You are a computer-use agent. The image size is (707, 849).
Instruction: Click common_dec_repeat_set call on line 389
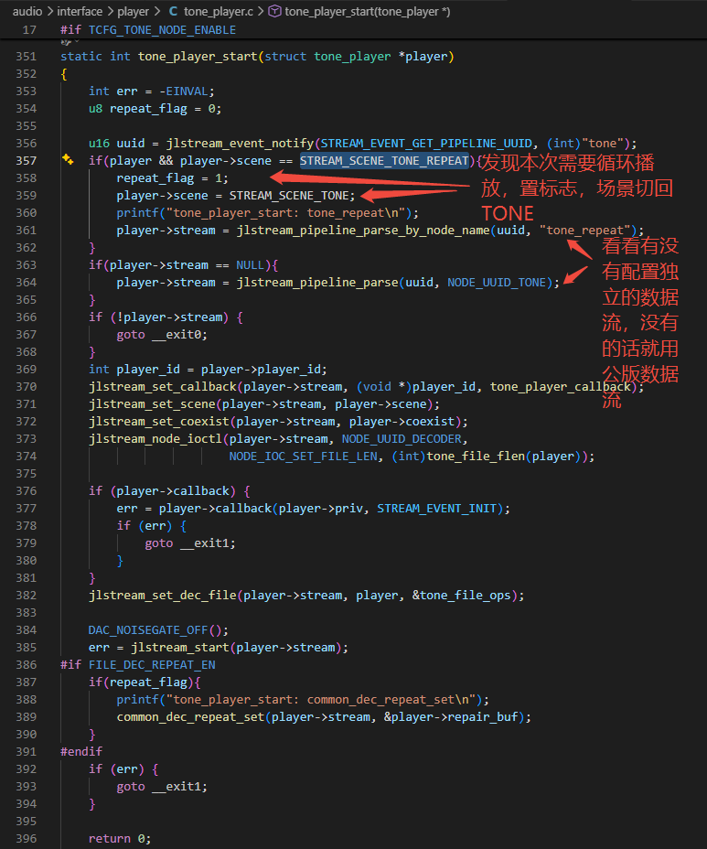click(x=190, y=717)
